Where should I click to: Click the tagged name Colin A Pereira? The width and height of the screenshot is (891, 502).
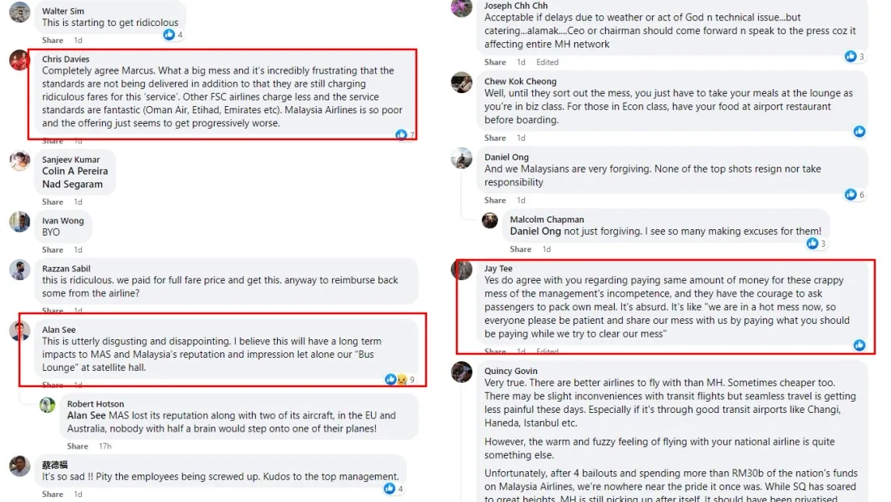point(75,171)
